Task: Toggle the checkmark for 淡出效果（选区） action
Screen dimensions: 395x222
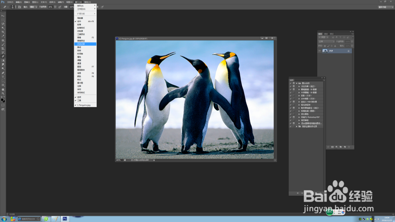Action: (290, 86)
